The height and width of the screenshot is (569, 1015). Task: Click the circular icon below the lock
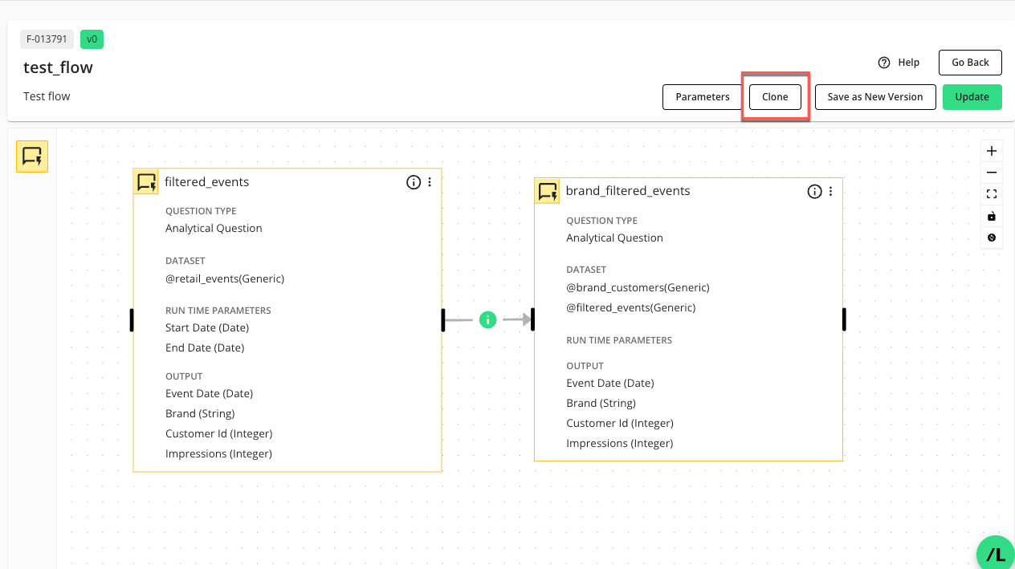pyautogui.click(x=992, y=238)
